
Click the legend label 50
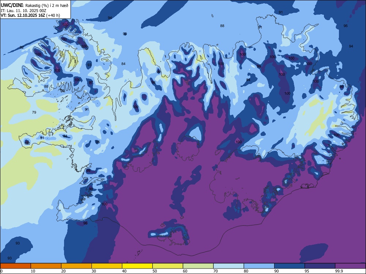click(x=154, y=271)
